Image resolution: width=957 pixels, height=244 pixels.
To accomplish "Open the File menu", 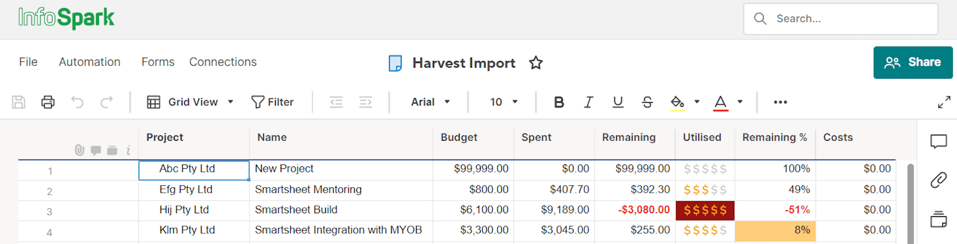I will click(28, 62).
